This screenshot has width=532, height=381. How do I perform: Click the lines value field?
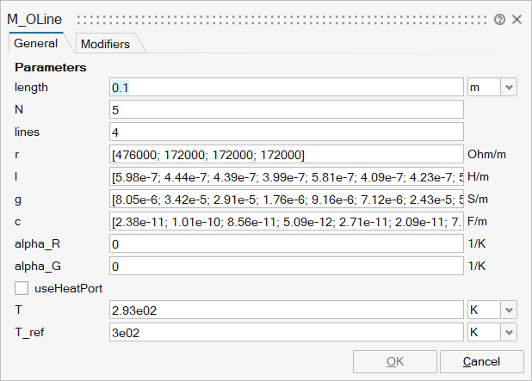287,132
